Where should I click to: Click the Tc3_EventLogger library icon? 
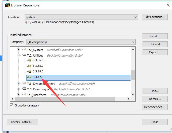[x=24, y=88]
